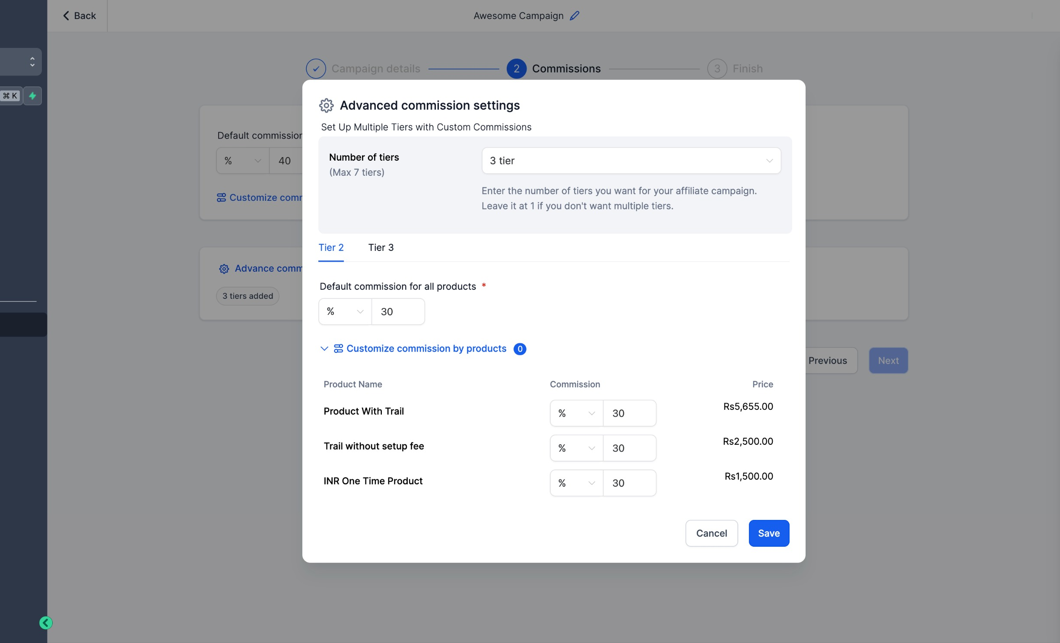Open the default commission type % dropdown in modal
The width and height of the screenshot is (1060, 643).
pyautogui.click(x=345, y=311)
